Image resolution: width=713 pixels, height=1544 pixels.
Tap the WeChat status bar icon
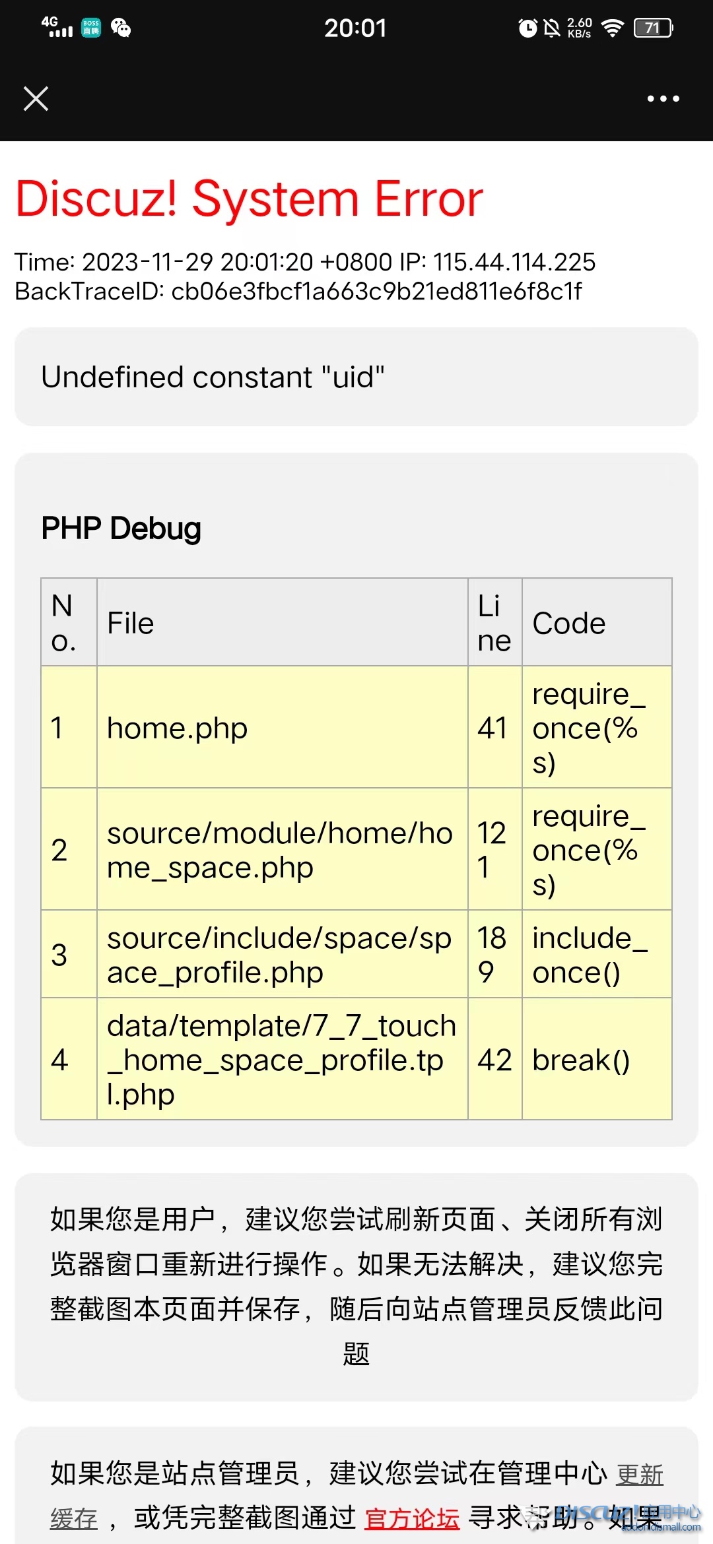click(121, 28)
